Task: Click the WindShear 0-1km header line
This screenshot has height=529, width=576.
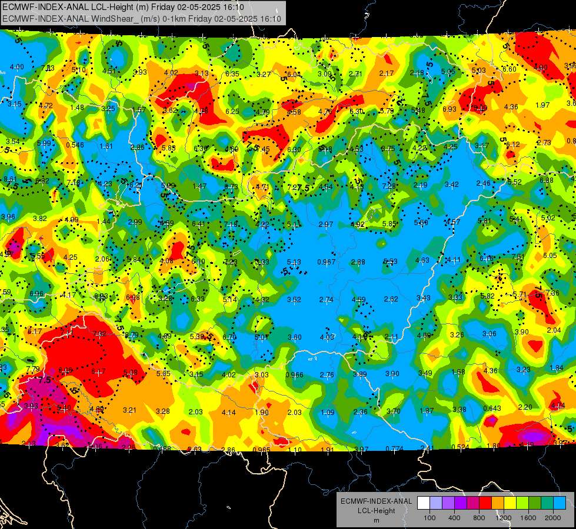Action: click(142, 19)
